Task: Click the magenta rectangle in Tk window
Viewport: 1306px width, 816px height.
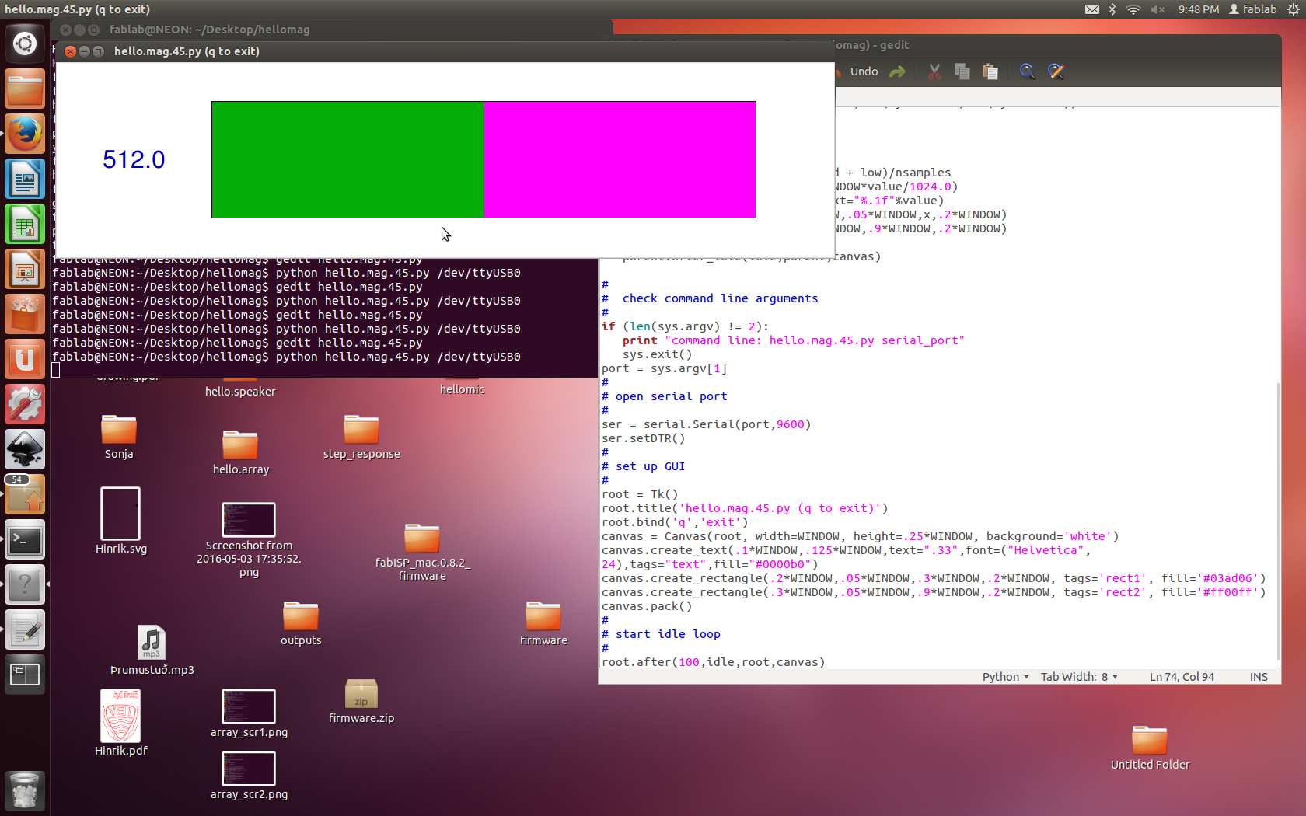Action: tap(620, 159)
